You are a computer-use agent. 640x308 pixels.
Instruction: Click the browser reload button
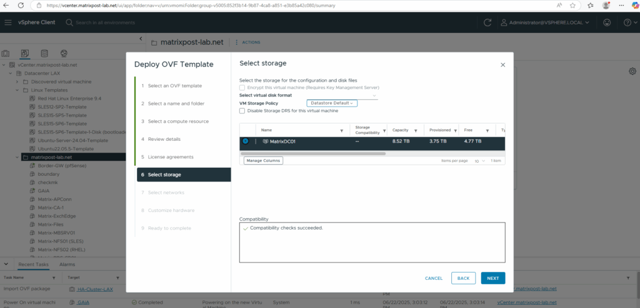[21, 5]
